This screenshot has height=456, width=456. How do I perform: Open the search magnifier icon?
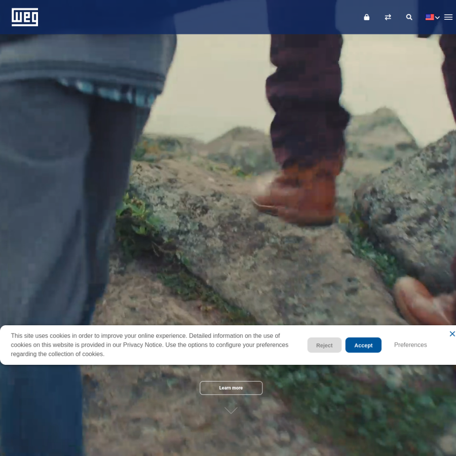(x=409, y=17)
